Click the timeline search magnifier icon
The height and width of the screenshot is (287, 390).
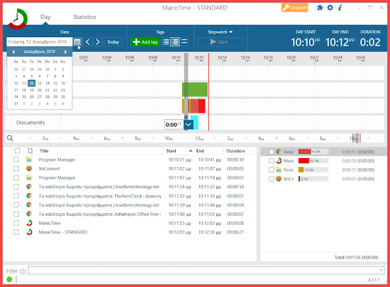pyautogui.click(x=10, y=138)
